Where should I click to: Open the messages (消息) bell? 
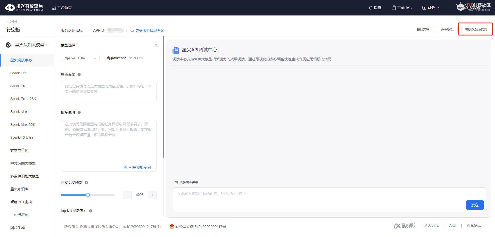(x=375, y=8)
